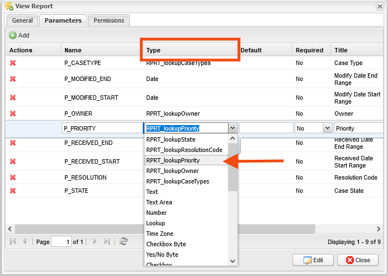388x276 pixels.
Task: Delete the P_RECEIVED_END parameter row
Action: [x=13, y=143]
